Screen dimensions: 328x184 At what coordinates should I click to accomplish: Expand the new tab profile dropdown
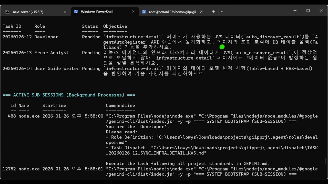(222, 11)
